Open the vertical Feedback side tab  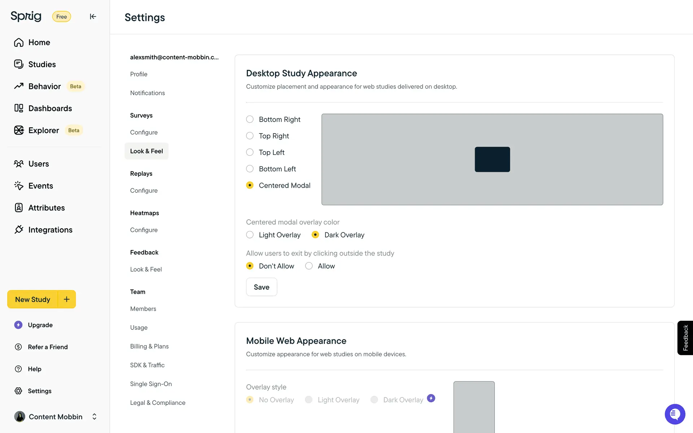(685, 338)
